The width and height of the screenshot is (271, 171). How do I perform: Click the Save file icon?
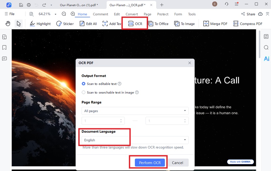point(21,5)
